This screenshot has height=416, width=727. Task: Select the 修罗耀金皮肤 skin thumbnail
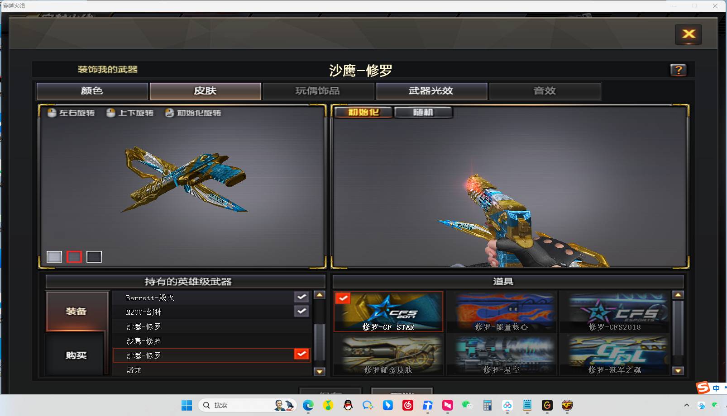388,355
